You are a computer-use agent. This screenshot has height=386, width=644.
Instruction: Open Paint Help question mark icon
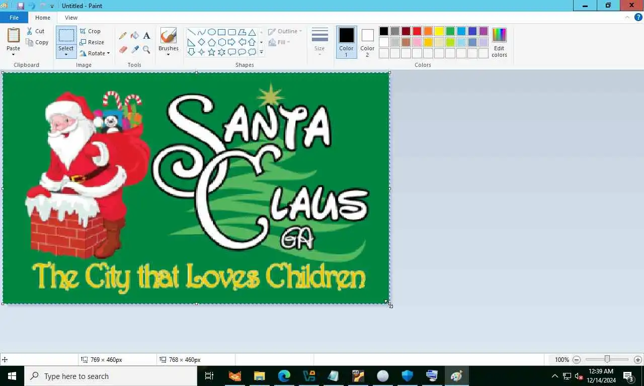click(638, 17)
